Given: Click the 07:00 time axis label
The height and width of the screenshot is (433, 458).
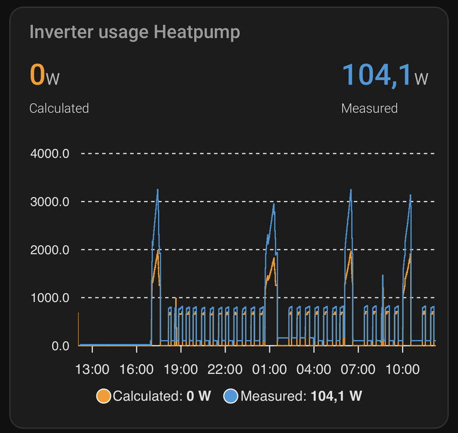Looking at the screenshot, I should (358, 369).
